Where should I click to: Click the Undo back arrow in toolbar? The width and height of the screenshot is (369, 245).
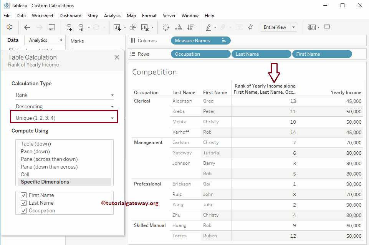27,27
